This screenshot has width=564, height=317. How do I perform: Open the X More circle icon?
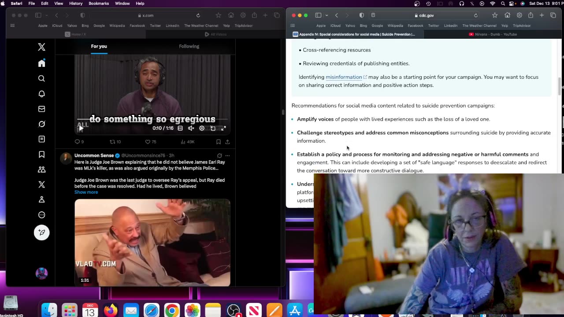41,215
